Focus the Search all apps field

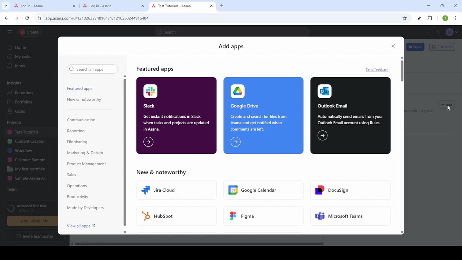pos(92,69)
